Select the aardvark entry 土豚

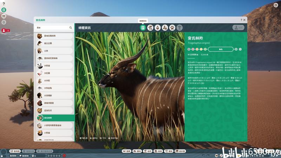[54, 51]
